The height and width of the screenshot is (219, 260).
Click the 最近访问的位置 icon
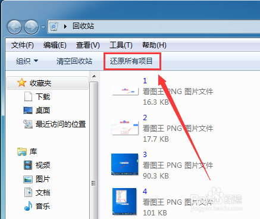pyautogui.click(x=28, y=124)
